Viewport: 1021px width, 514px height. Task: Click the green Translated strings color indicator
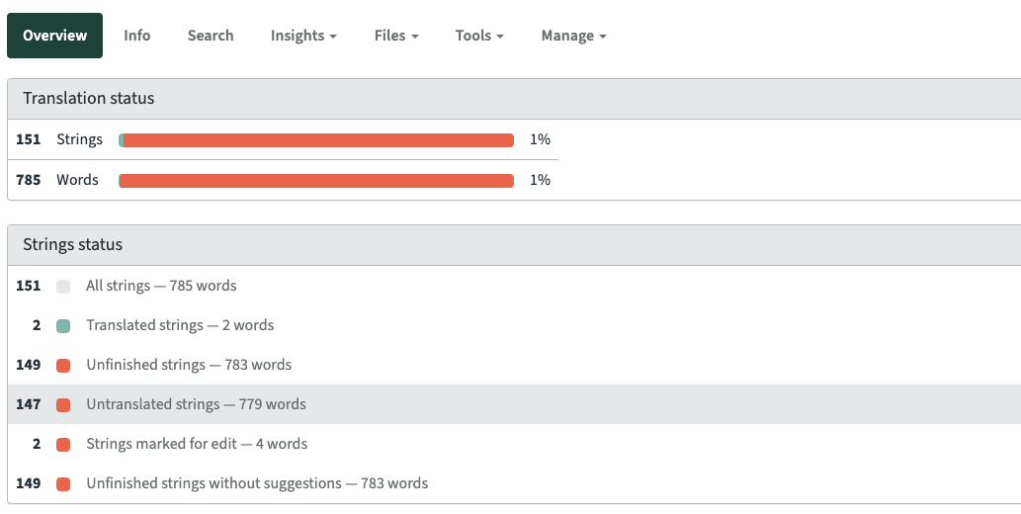[x=63, y=326]
